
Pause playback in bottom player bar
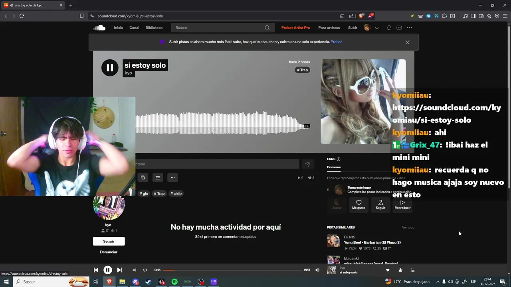click(x=108, y=270)
